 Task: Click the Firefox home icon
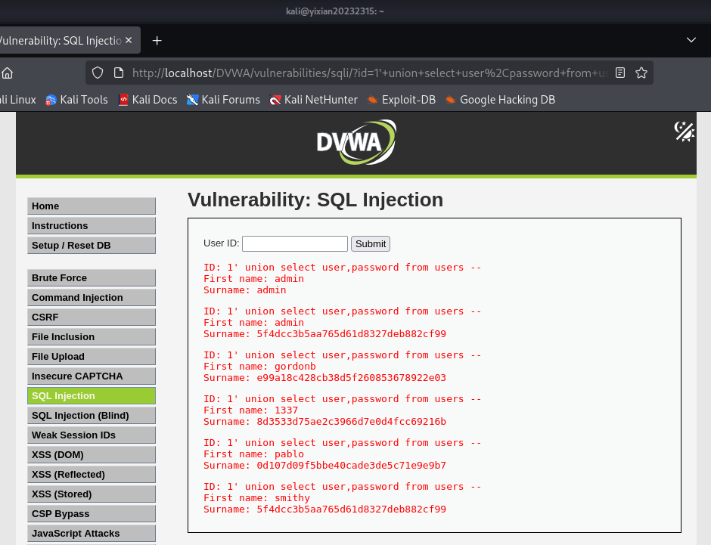[x=7, y=73]
